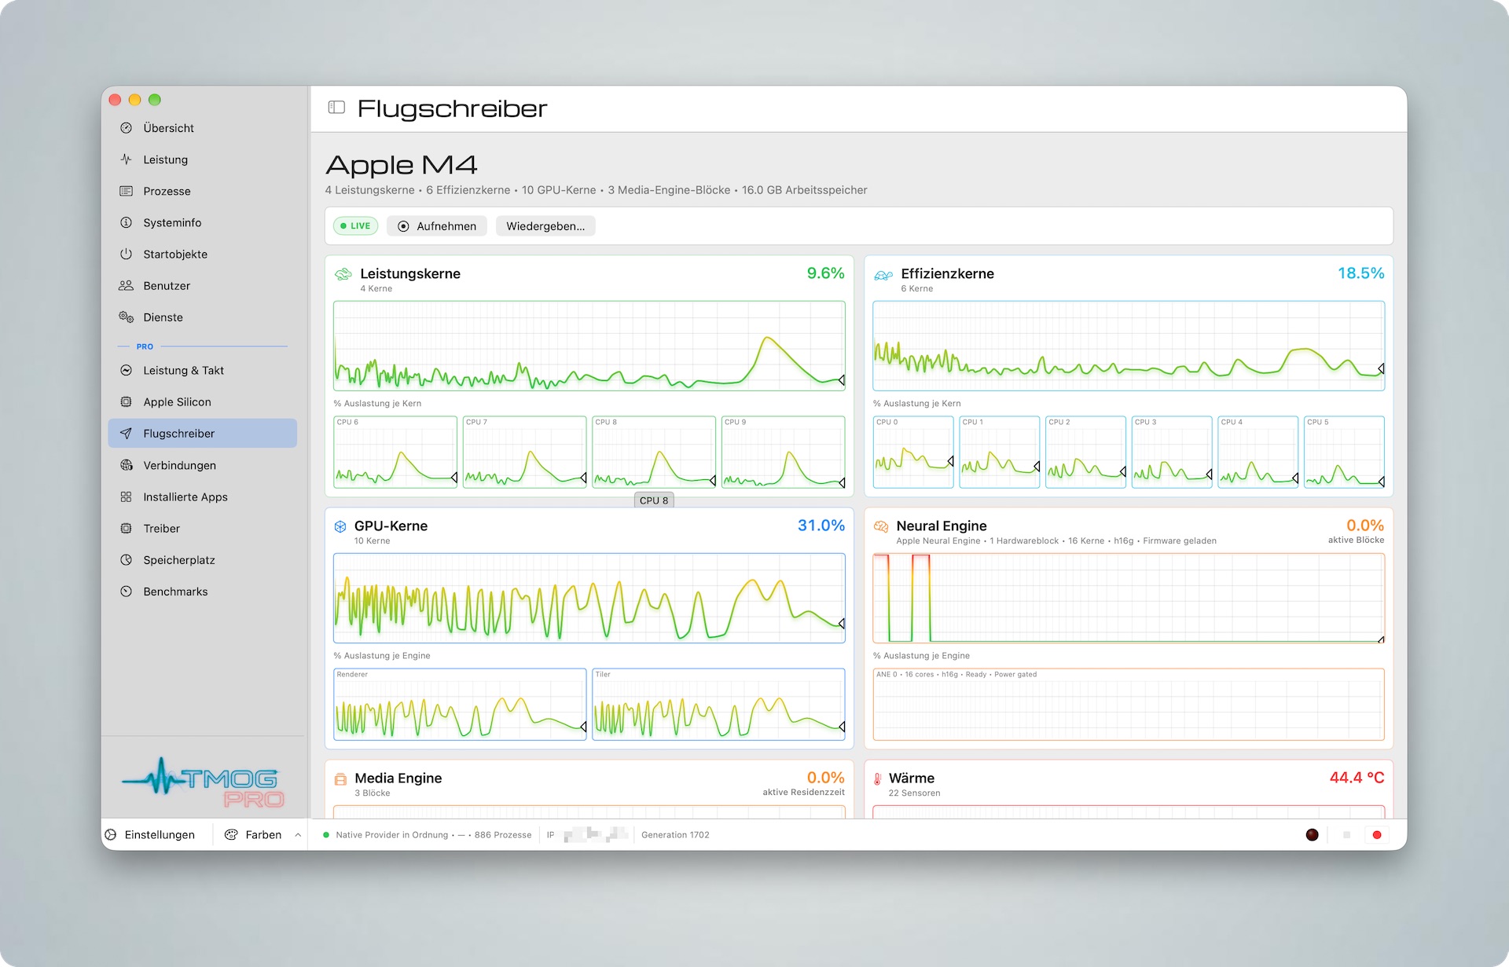
Task: Open the Benchmarks page
Action: click(202, 591)
